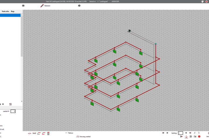Click the Retour pipe option
The width and height of the screenshot is (209, 139).
69,133
